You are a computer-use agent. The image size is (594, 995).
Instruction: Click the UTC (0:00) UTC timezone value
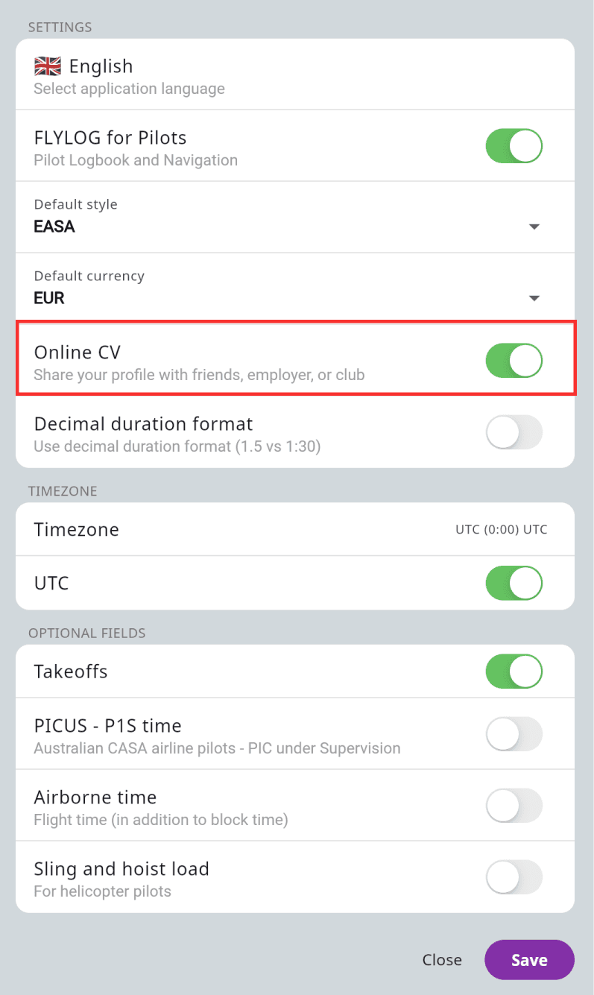(501, 530)
